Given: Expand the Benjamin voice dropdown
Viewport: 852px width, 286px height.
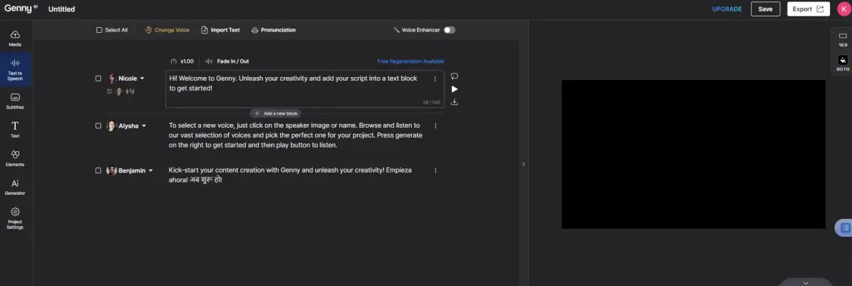Looking at the screenshot, I should 151,170.
